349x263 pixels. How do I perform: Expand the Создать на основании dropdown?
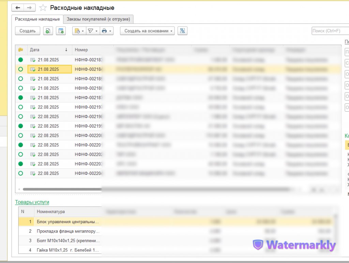point(147,31)
